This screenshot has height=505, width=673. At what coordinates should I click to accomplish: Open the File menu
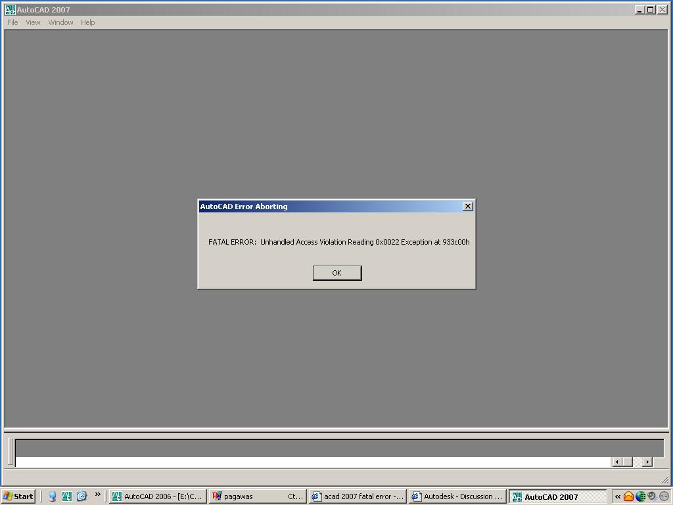[x=13, y=22]
